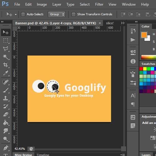
Task: Select the Rectangular Marquee tool
Action: (6, 41)
